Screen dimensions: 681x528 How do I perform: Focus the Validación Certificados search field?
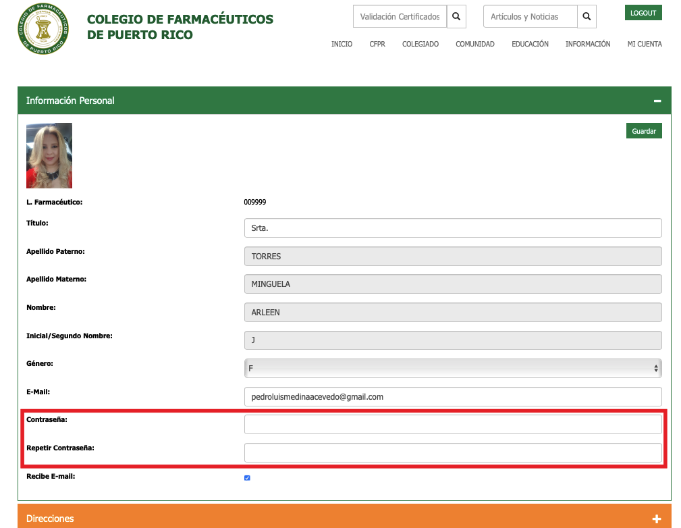(x=400, y=17)
